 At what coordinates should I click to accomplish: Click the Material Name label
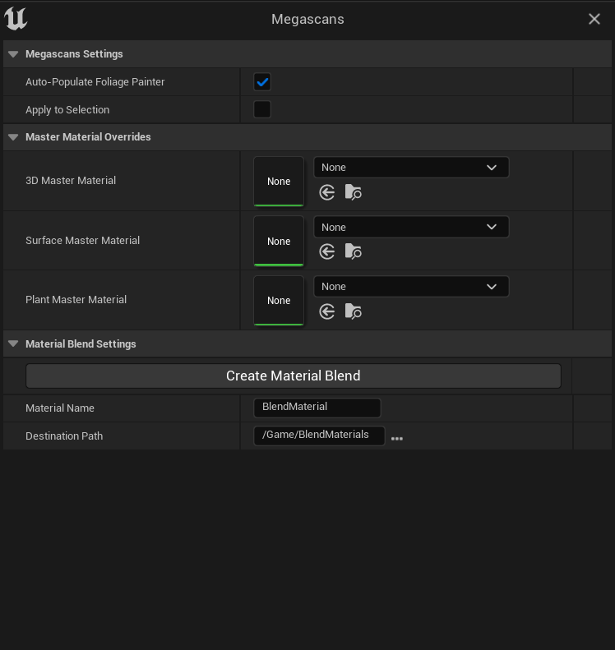[x=60, y=408]
